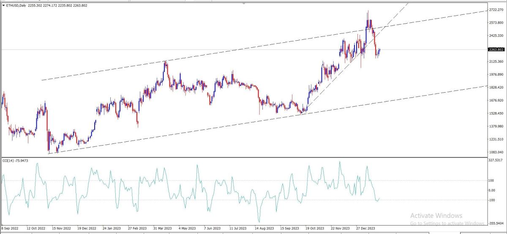Click the 22 Nov 2023 date label
Screen dimensions: 507x234
pos(340,228)
